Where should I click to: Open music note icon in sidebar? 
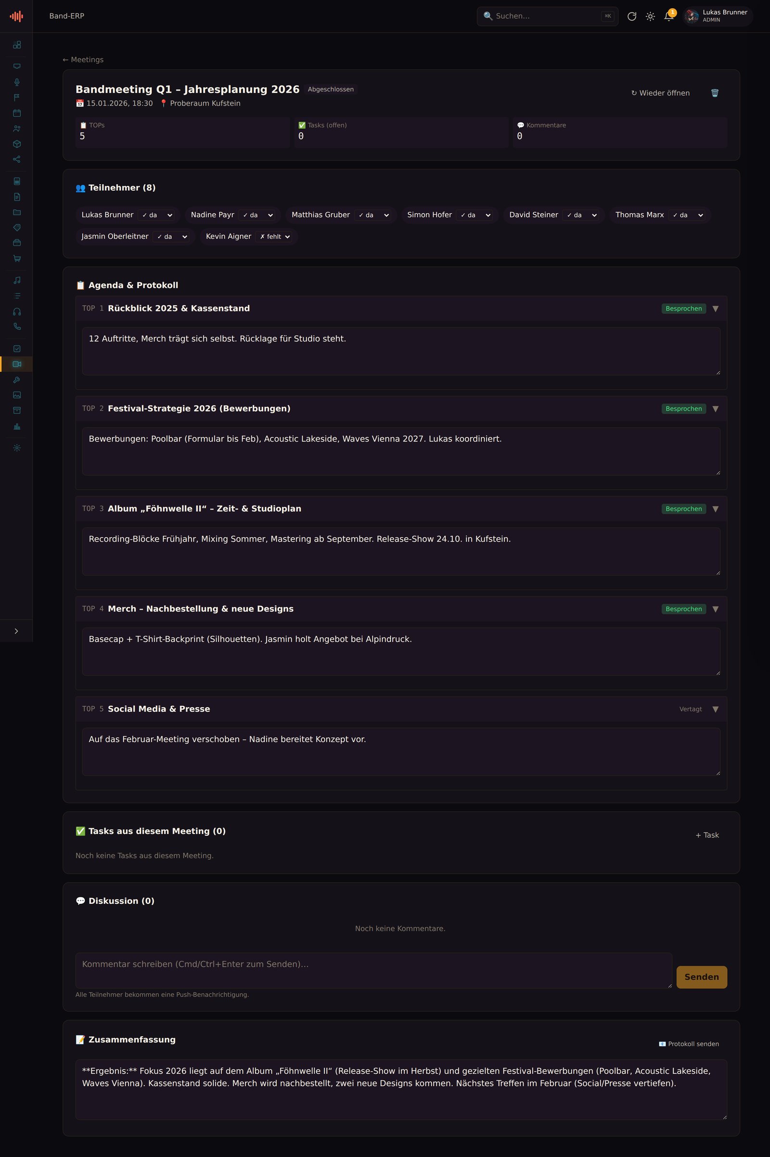point(17,280)
